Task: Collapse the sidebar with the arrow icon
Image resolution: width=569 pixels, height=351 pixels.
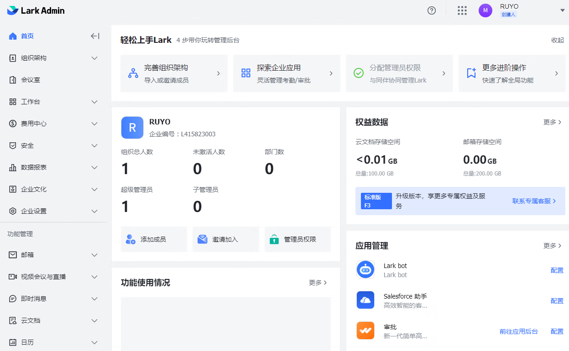Action: tap(95, 36)
